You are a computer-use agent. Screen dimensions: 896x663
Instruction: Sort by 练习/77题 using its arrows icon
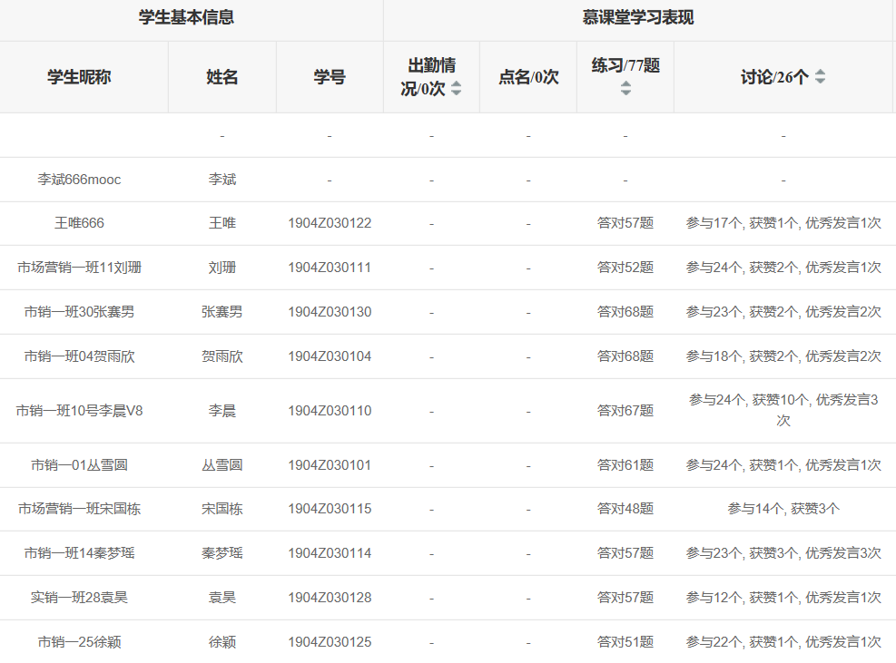point(625,88)
